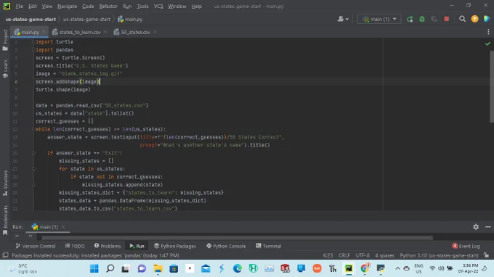494x277 pixels.
Task: Open the File menu
Action: click(x=19, y=7)
